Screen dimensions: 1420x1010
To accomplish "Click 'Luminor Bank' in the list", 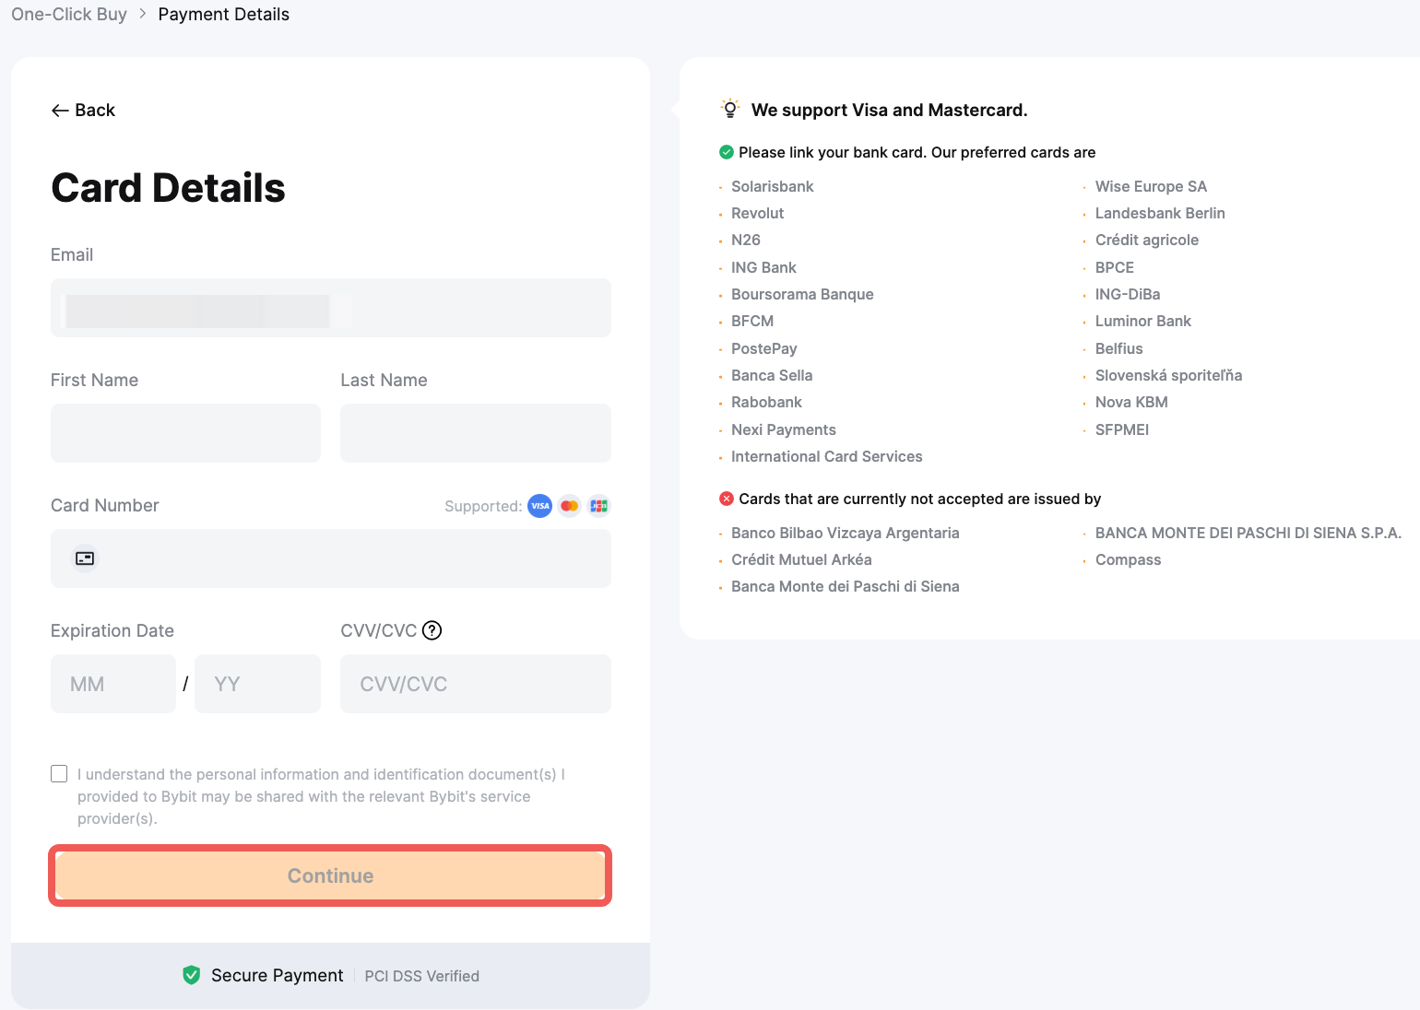I will point(1143,321).
